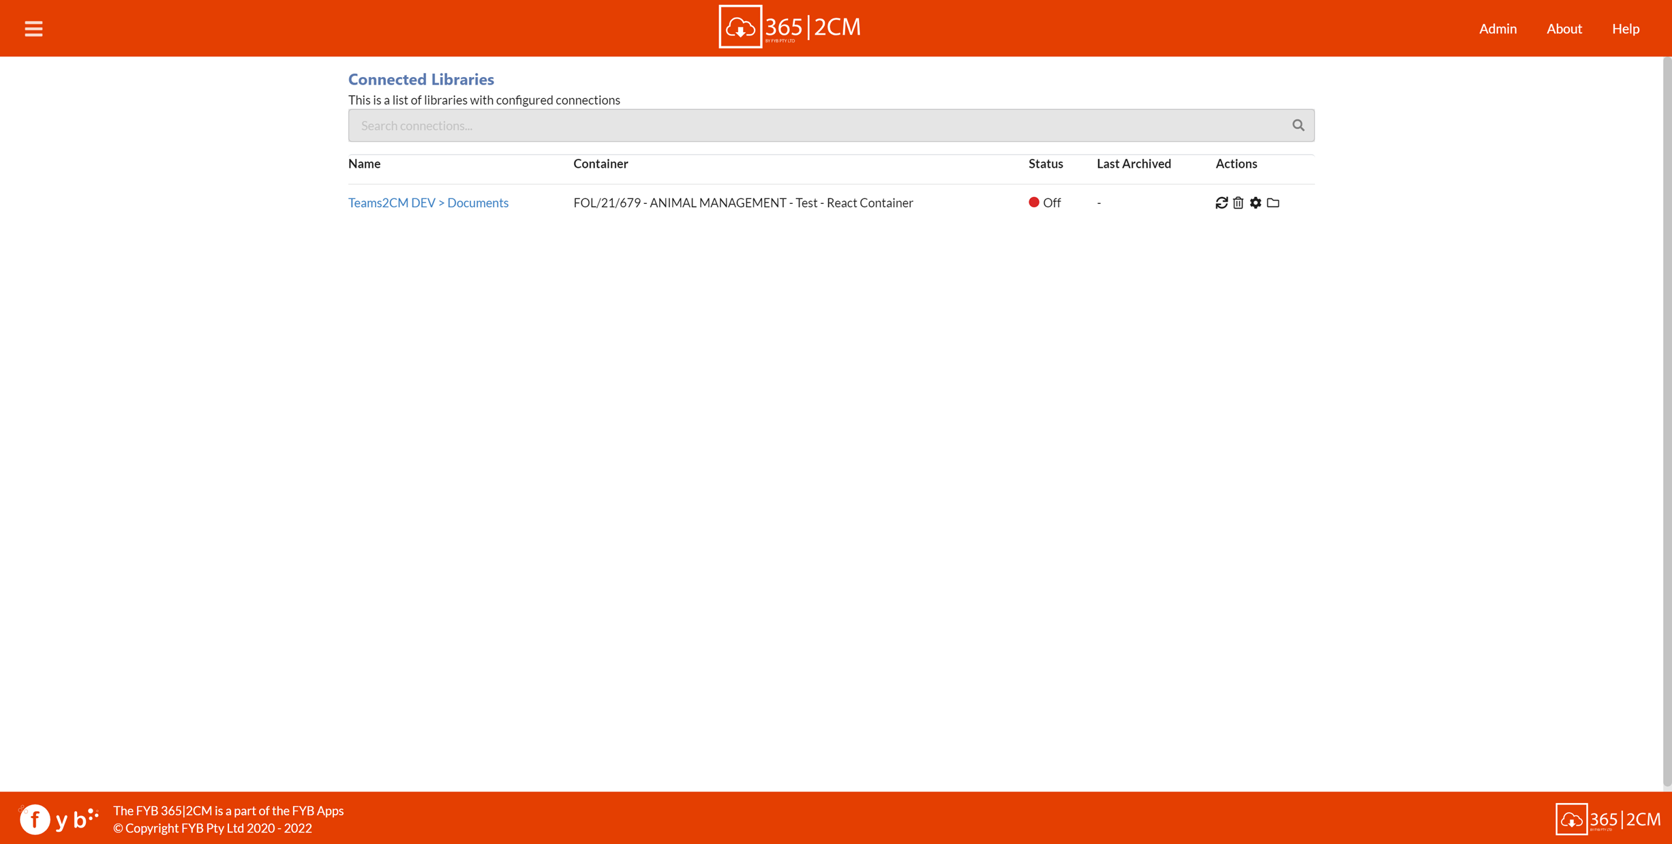
Task: Open folder icon for Teams2CM DEV connection
Action: tap(1273, 202)
